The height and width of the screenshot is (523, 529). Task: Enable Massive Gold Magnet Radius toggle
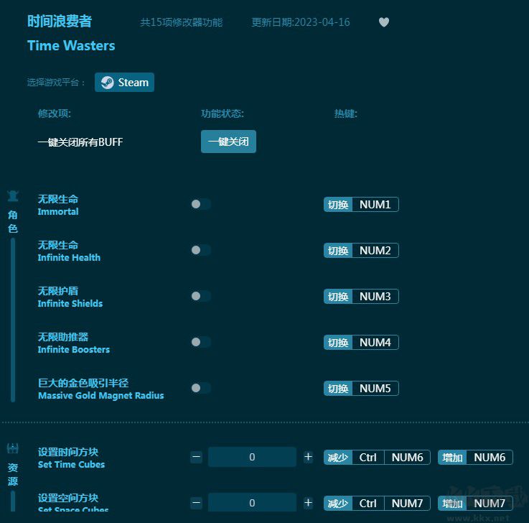(x=201, y=388)
